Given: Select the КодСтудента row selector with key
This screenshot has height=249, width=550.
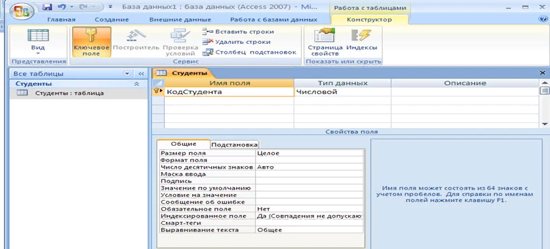Looking at the screenshot, I should tap(159, 91).
